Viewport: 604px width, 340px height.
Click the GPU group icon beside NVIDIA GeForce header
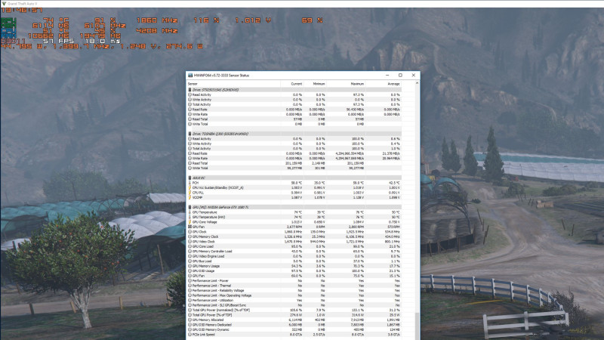(190, 207)
